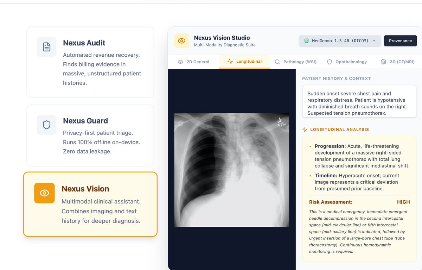Click the eye icon on 2D General tab
Screen dimensions: 422x270
pos(180,62)
